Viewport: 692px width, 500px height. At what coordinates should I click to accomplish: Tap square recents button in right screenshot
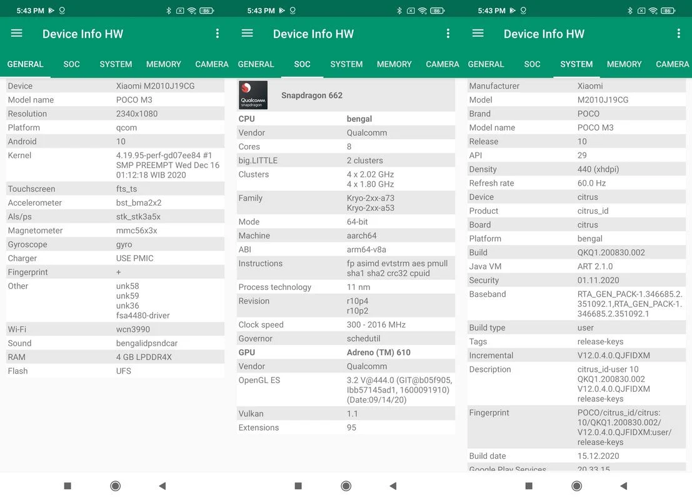[529, 486]
